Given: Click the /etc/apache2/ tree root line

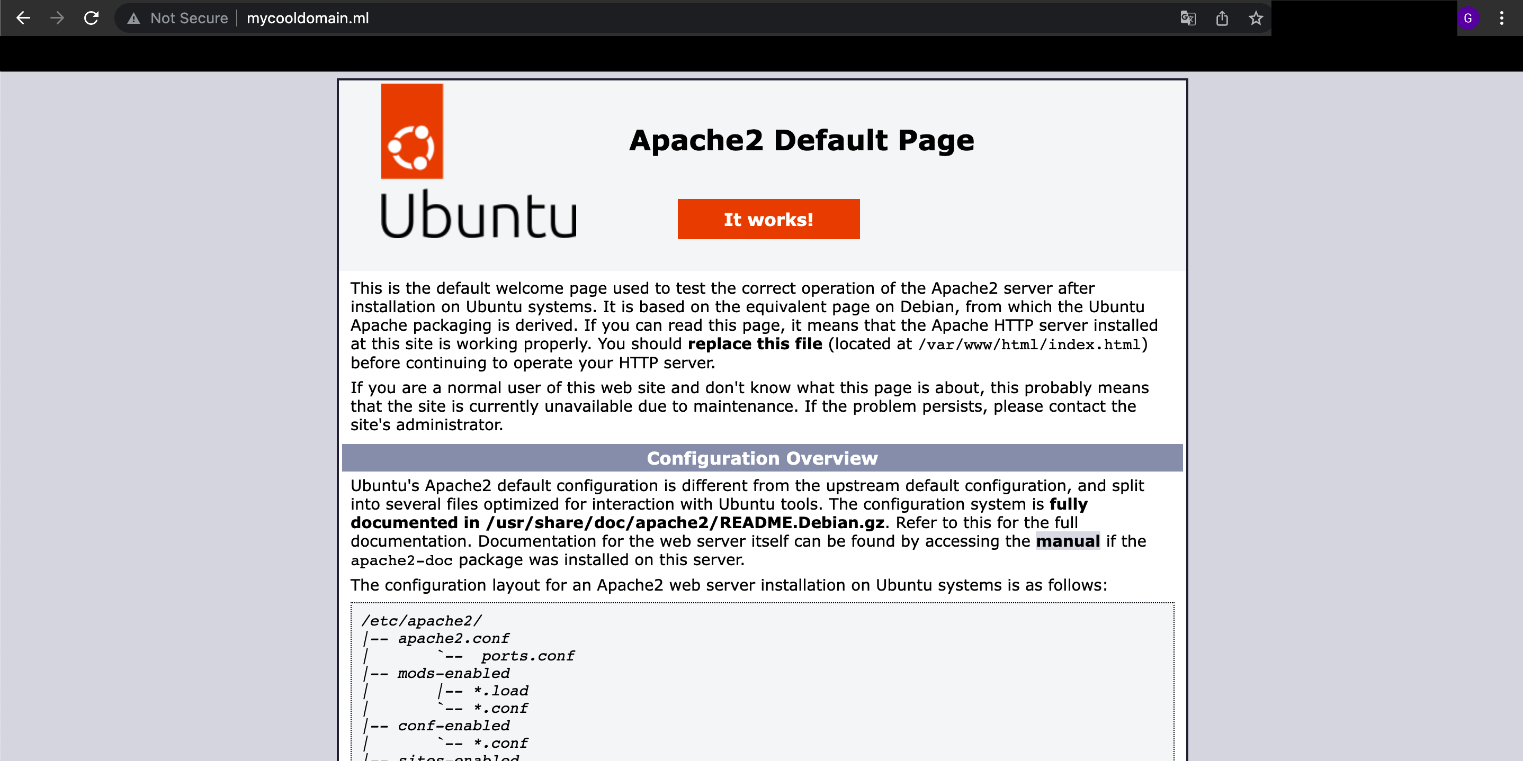Looking at the screenshot, I should tap(422, 621).
